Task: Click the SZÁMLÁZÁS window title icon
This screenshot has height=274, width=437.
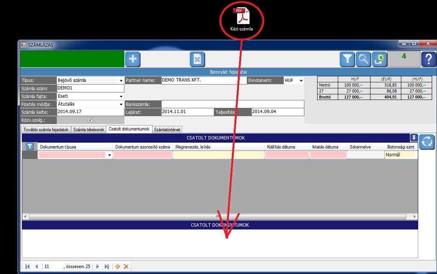Action: point(23,45)
